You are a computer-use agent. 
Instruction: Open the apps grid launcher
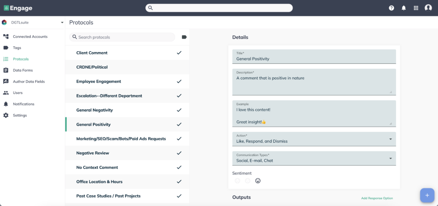(x=416, y=8)
